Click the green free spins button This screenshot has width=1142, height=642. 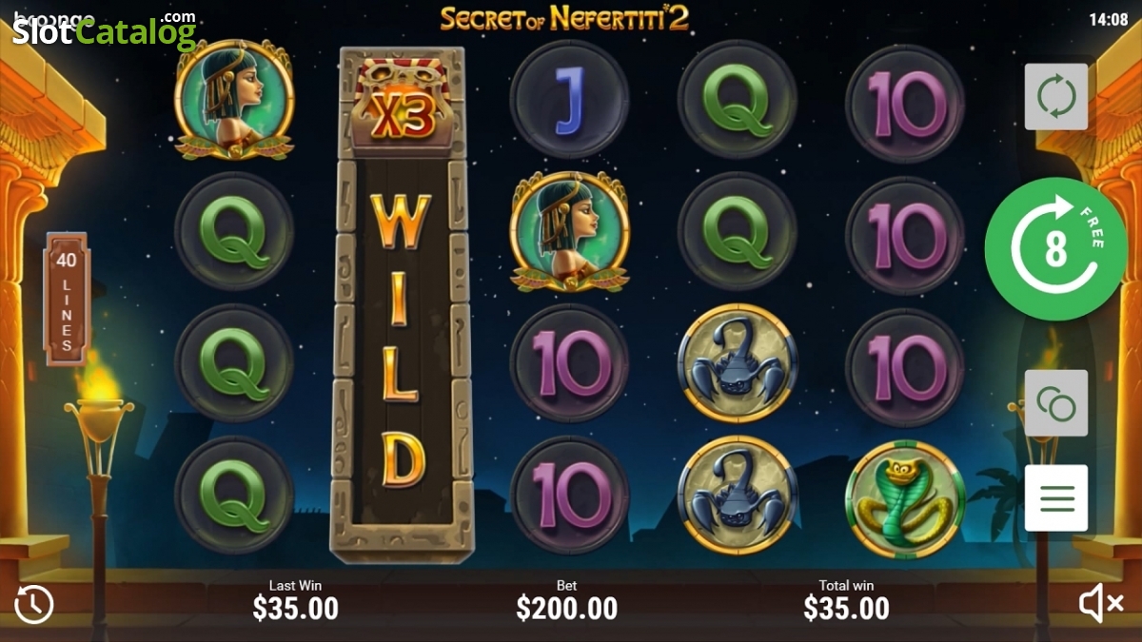1056,249
